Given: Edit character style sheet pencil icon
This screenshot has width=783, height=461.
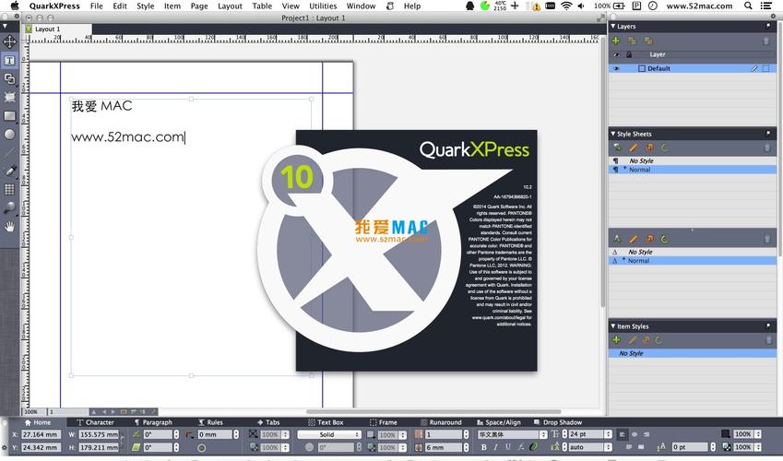Looking at the screenshot, I should 634,239.
